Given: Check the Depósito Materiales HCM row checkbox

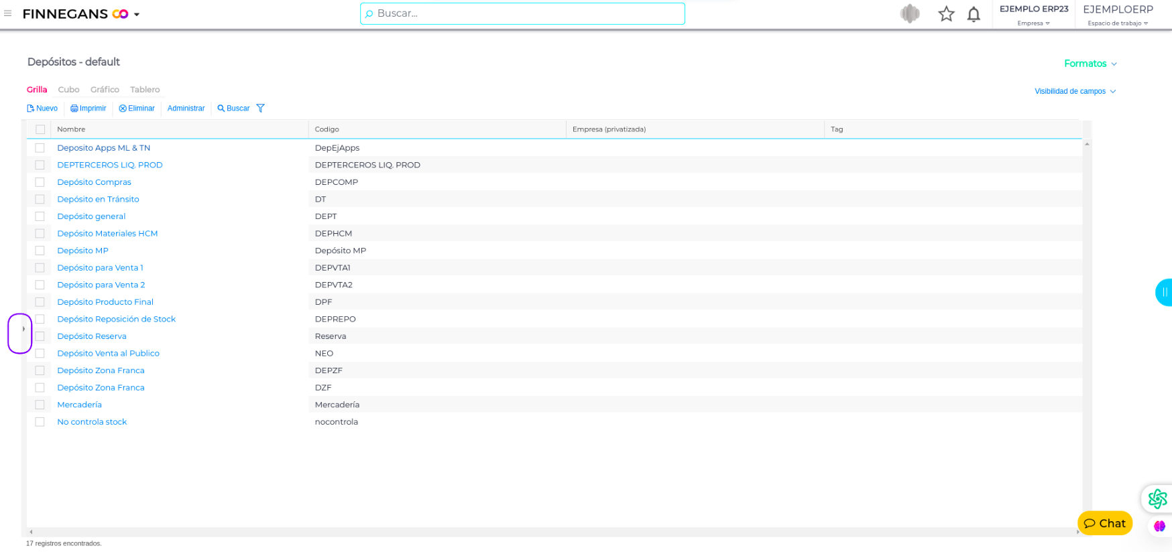Looking at the screenshot, I should (x=40, y=234).
